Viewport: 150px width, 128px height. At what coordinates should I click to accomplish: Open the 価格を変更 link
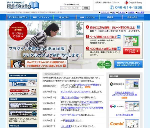(69, 120)
